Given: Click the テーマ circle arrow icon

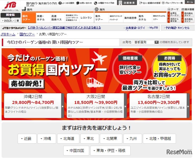Looking at the screenshot, I should pos(169,9).
